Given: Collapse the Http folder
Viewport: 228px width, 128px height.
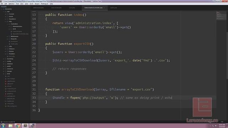Looking at the screenshot, I should tap(6, 21).
